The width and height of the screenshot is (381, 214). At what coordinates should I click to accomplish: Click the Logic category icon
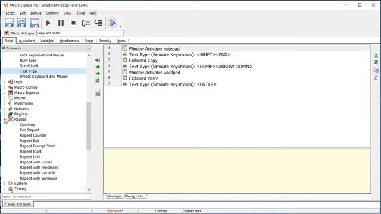point(11,82)
